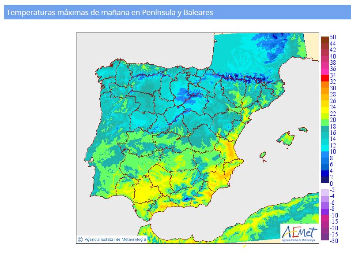351x254 pixels.
Task: Click the red swatch in the temperature legend
Action: click(x=325, y=78)
